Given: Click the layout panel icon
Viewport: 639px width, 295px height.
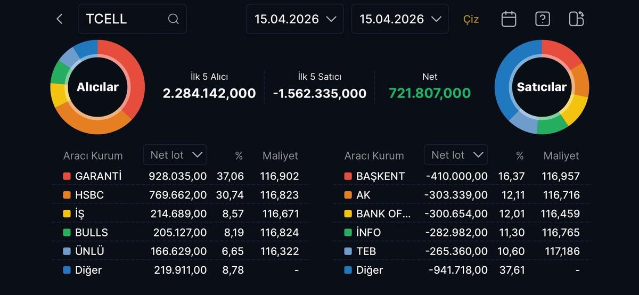Looking at the screenshot, I should [576, 19].
